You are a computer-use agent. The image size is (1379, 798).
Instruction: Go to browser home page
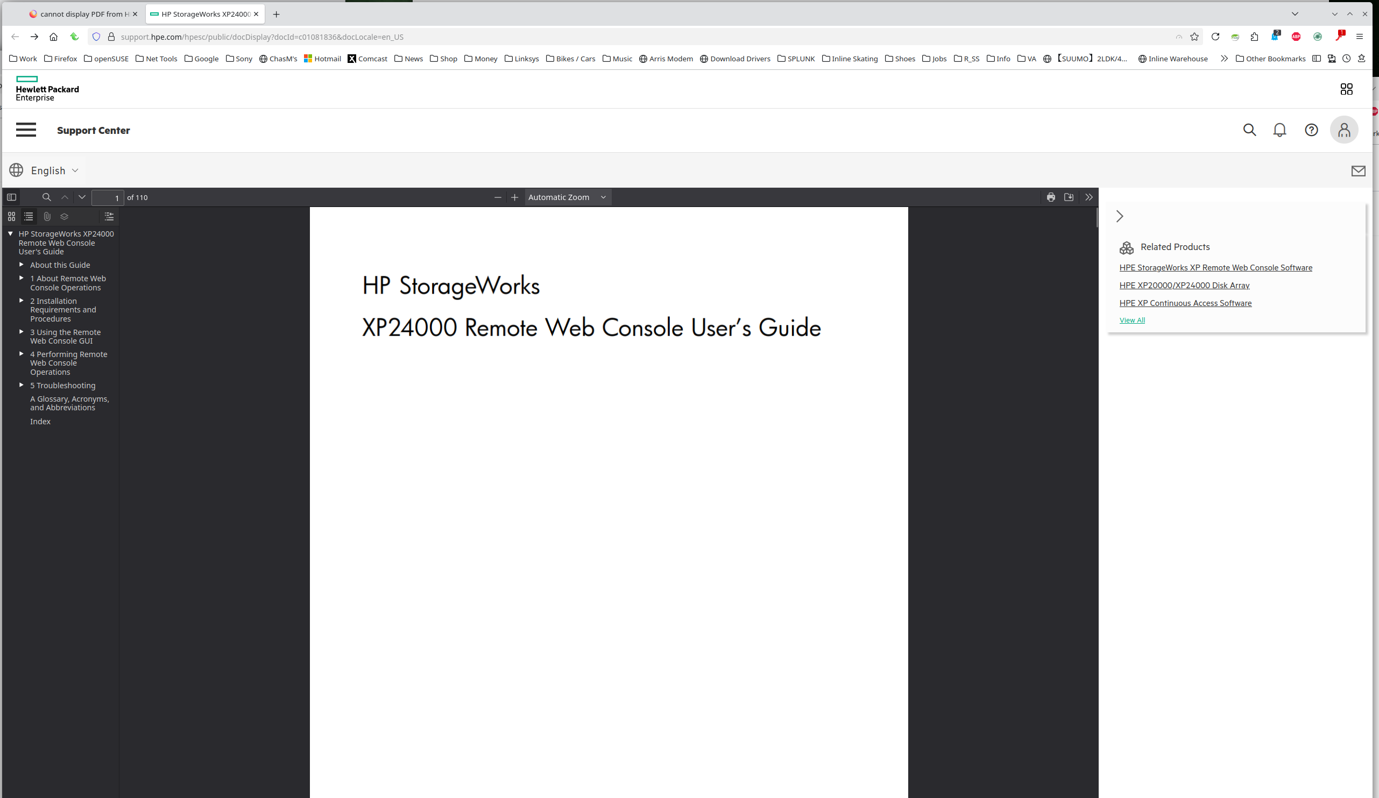click(x=53, y=37)
